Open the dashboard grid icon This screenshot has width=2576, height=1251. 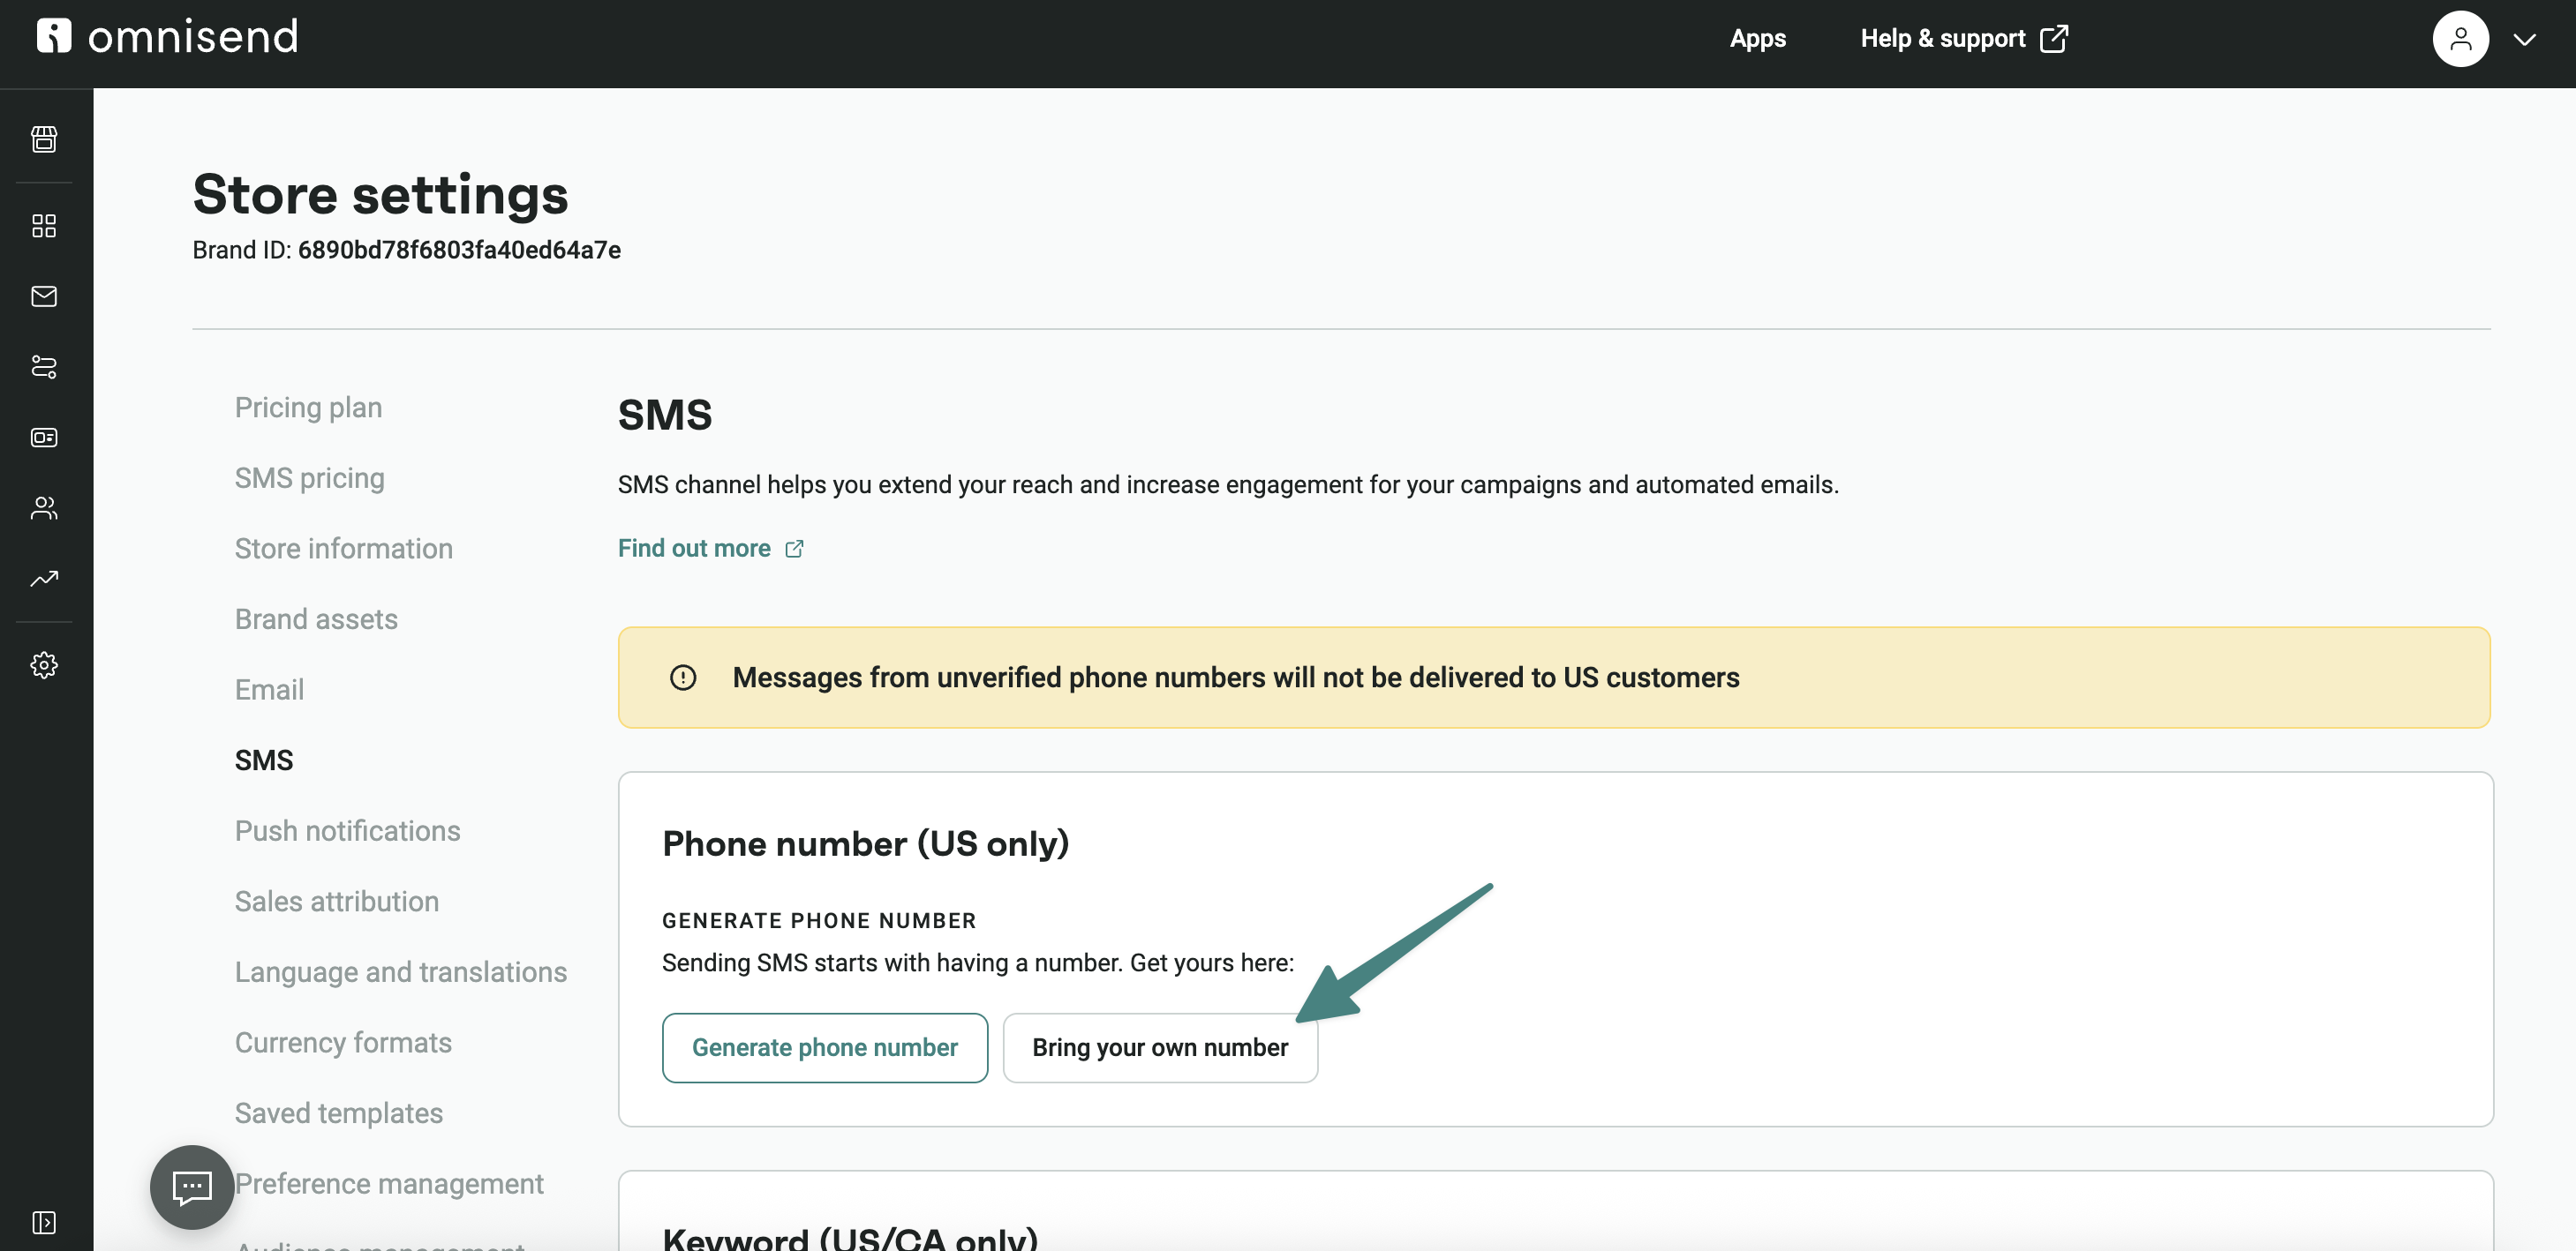point(44,226)
